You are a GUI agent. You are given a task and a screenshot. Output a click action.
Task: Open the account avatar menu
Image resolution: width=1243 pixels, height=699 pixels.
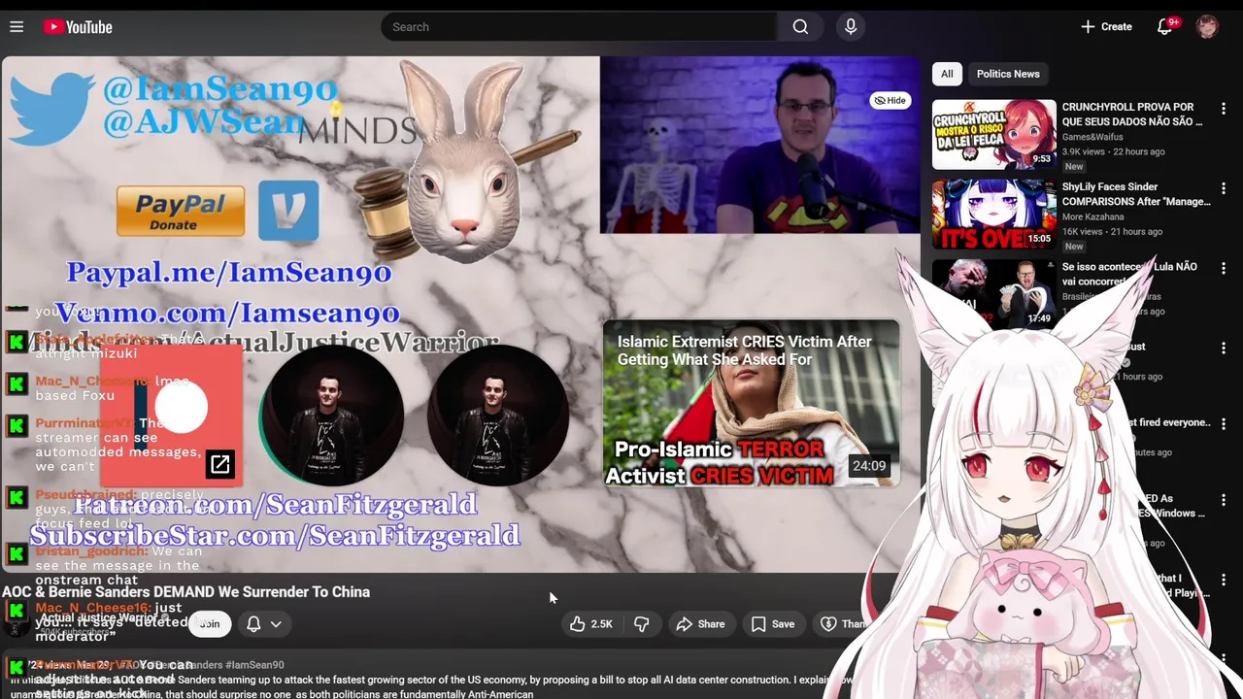[x=1207, y=27]
